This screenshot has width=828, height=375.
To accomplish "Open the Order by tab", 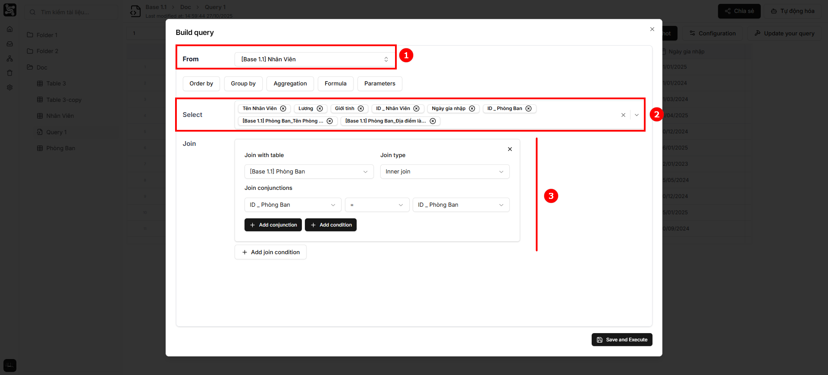I will (x=201, y=84).
